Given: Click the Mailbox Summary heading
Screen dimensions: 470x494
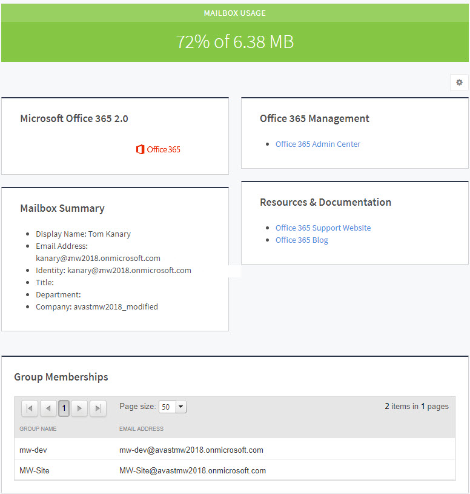Looking at the screenshot, I should [x=62, y=208].
